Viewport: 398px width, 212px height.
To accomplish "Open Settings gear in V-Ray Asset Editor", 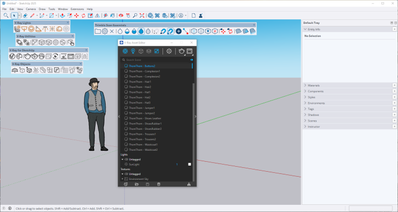I will point(169,51).
